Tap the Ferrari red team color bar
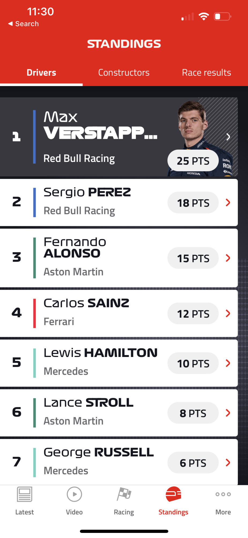This screenshot has height=538, width=248. [34, 313]
